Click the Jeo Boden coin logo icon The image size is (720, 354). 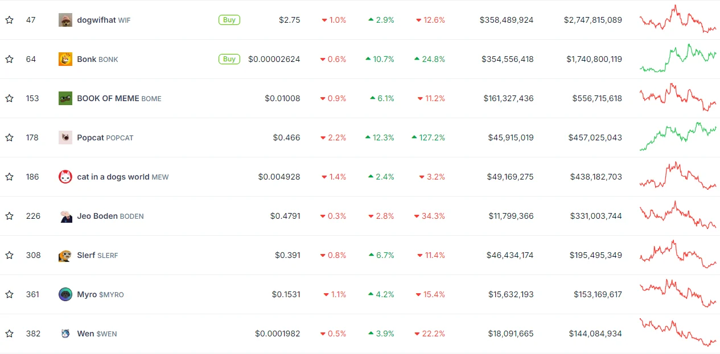pyautogui.click(x=65, y=216)
